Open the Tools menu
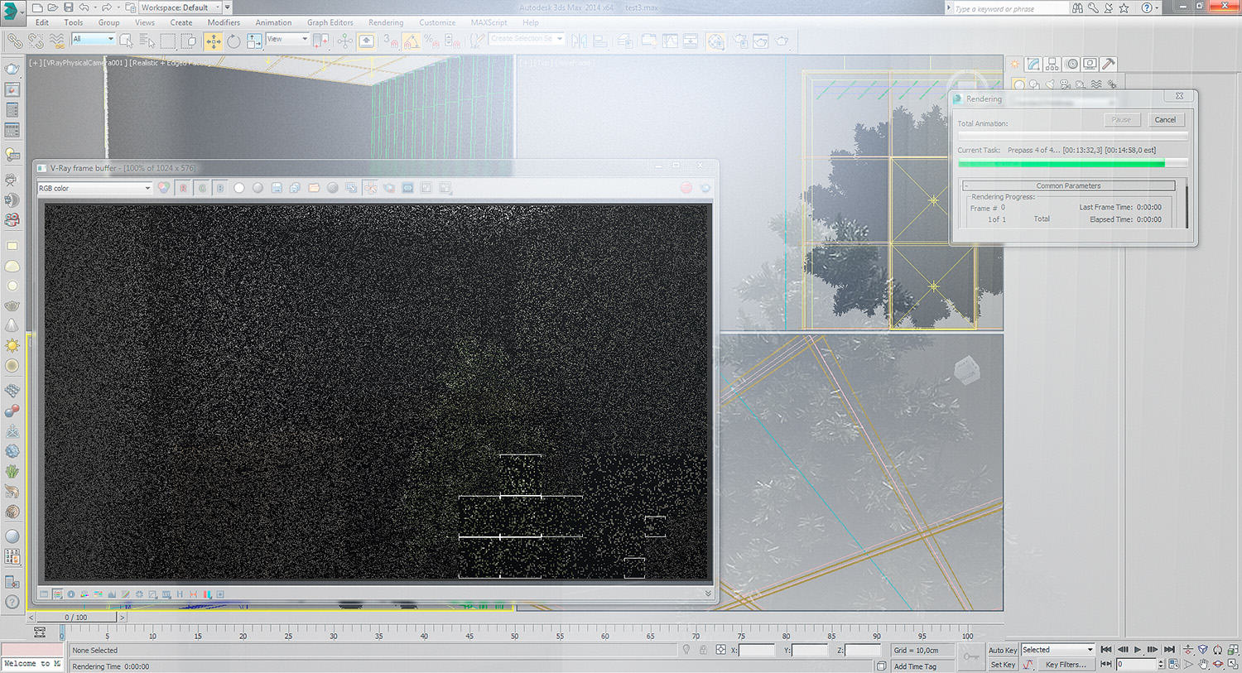The height and width of the screenshot is (673, 1242). tap(74, 22)
